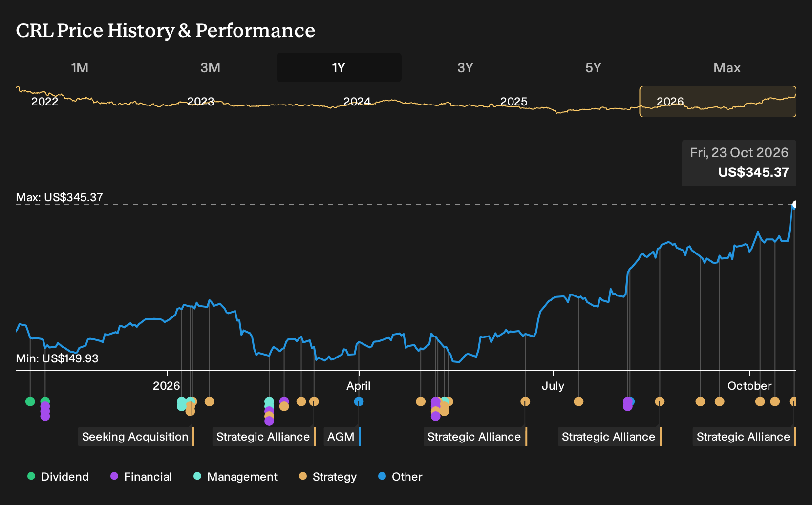812x505 pixels.
Task: Click the 'Min: US$149.93' label
Action: coord(57,358)
